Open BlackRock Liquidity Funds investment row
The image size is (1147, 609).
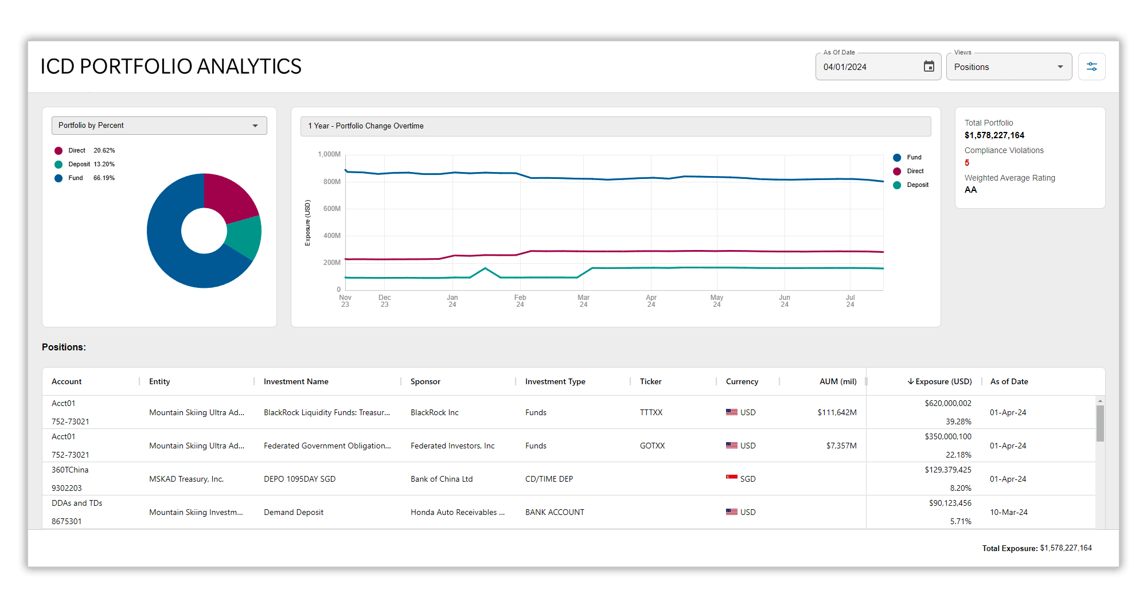coord(326,412)
